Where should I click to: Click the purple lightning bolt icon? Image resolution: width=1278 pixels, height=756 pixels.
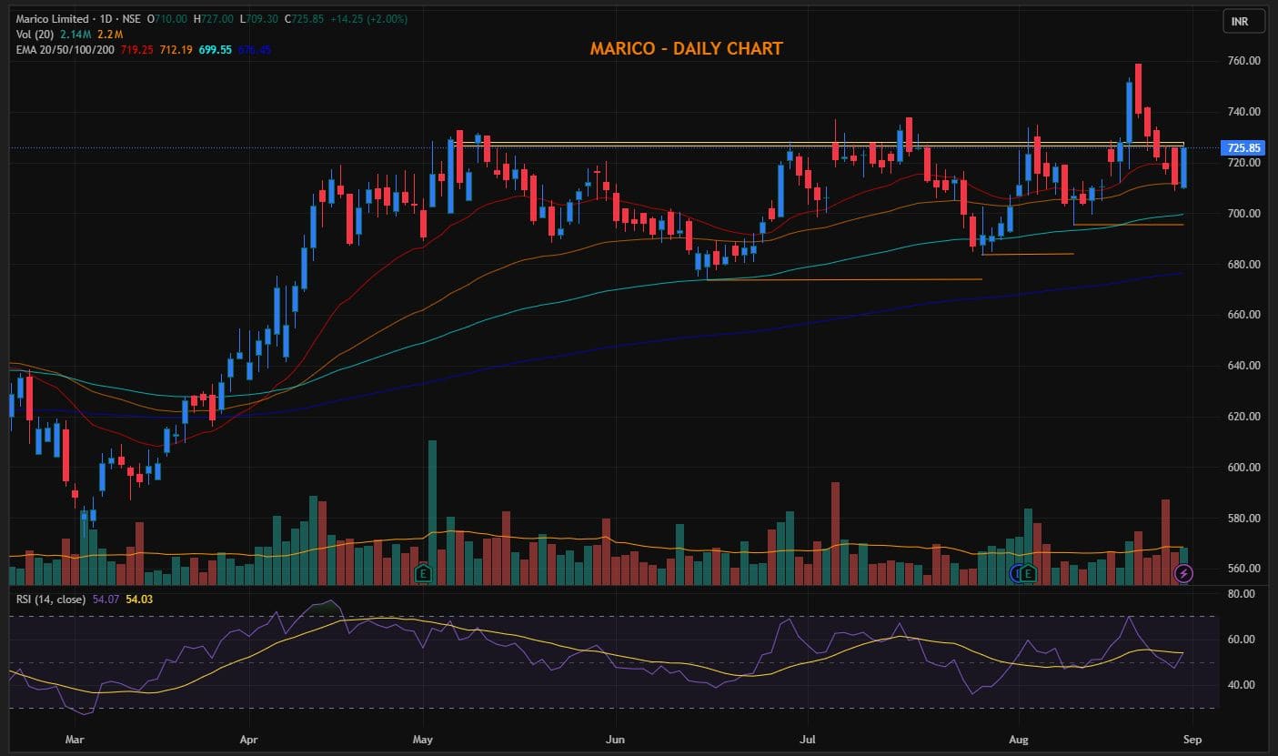(1183, 573)
